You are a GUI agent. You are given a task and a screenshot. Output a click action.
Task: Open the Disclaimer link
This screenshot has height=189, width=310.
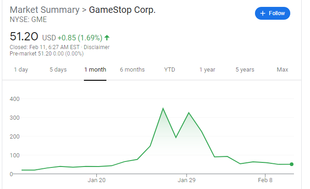coord(96,47)
